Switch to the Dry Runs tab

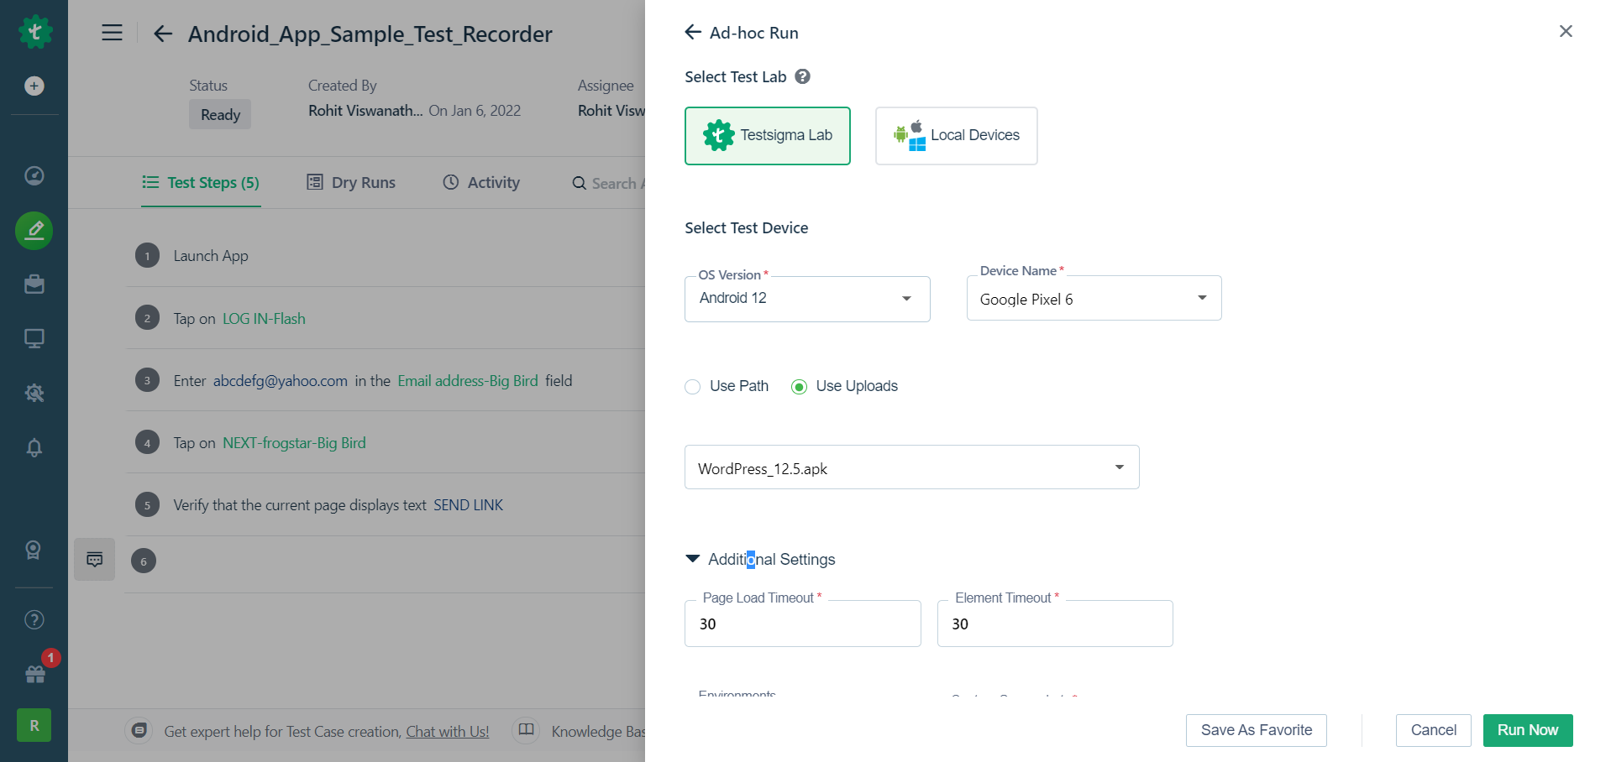tap(351, 182)
